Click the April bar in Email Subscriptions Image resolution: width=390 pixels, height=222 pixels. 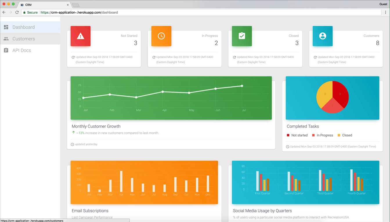coord(121,181)
